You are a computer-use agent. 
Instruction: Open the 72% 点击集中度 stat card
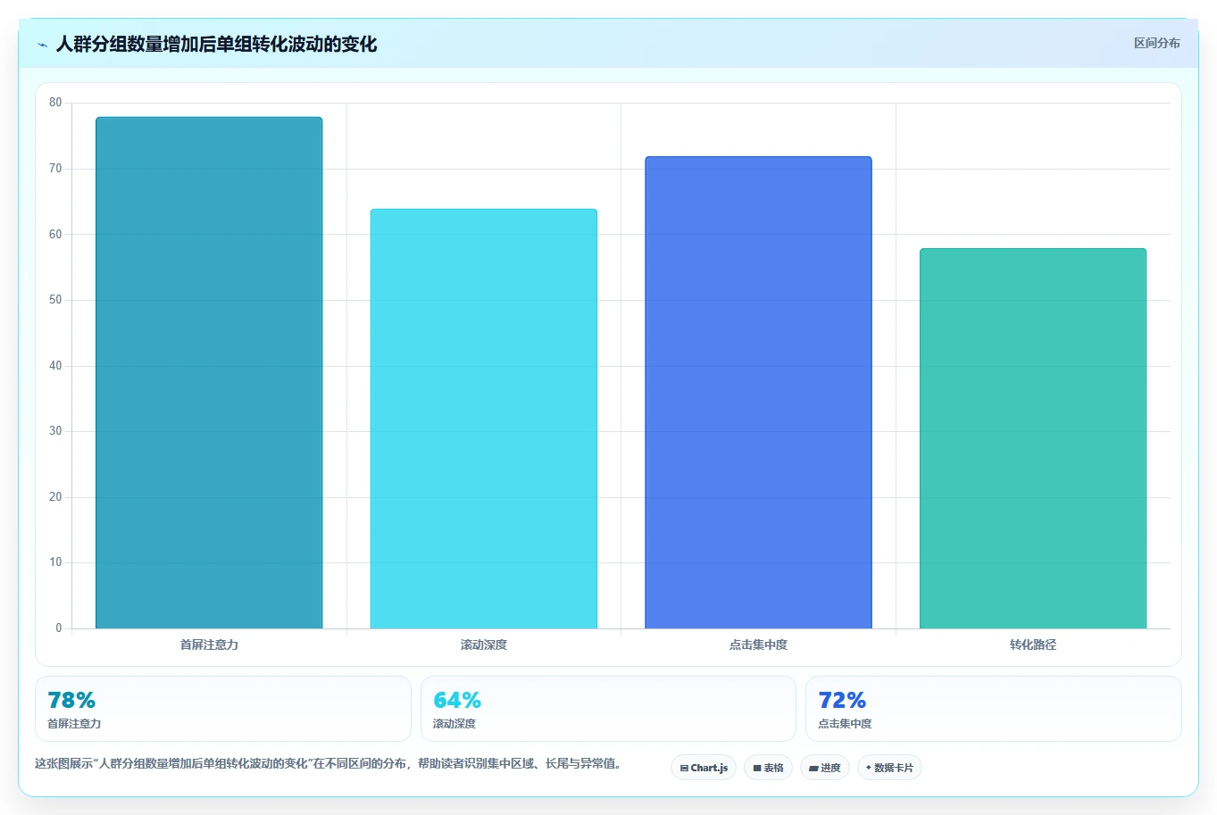[993, 709]
